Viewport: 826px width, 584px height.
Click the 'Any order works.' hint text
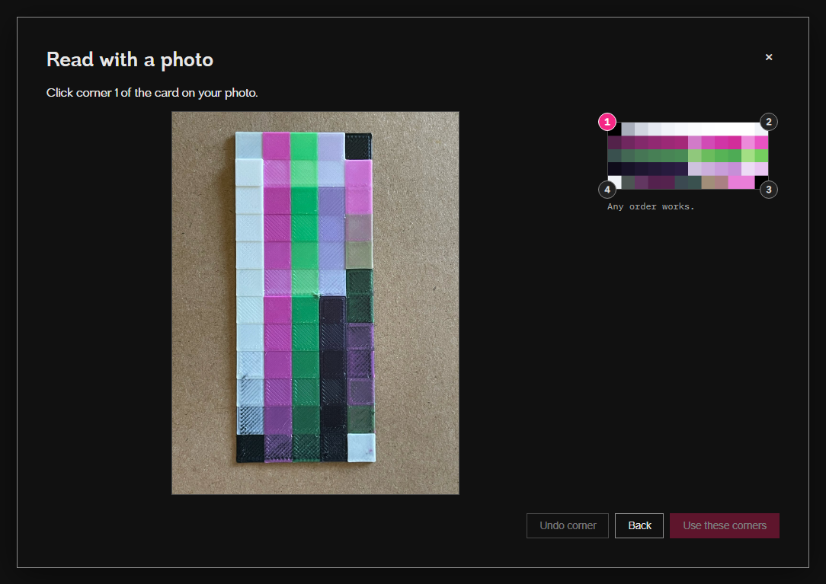651,206
